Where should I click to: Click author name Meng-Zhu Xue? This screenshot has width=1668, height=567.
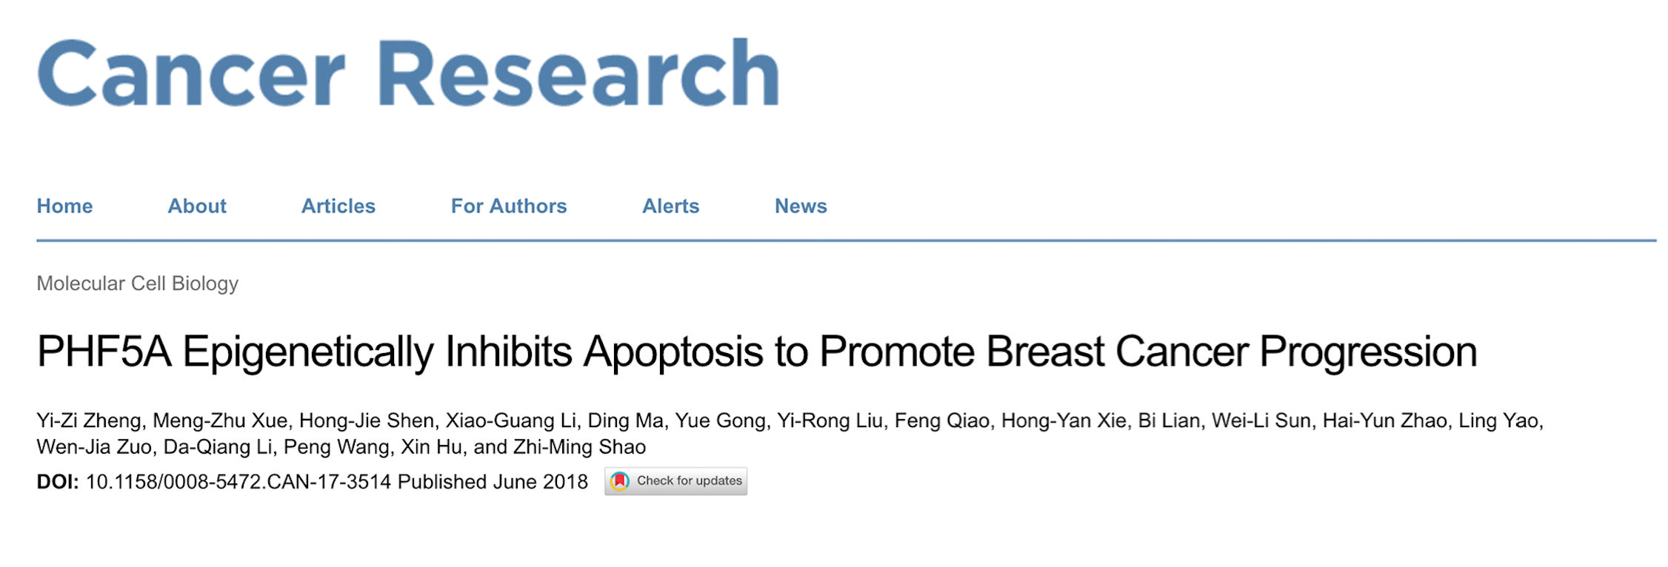(220, 420)
